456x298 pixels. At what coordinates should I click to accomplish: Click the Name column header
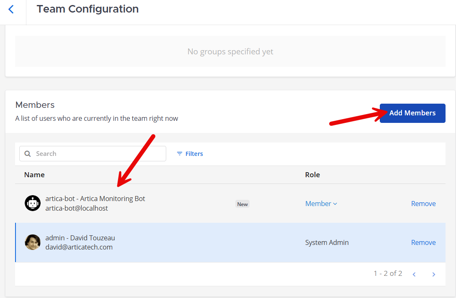coord(34,175)
